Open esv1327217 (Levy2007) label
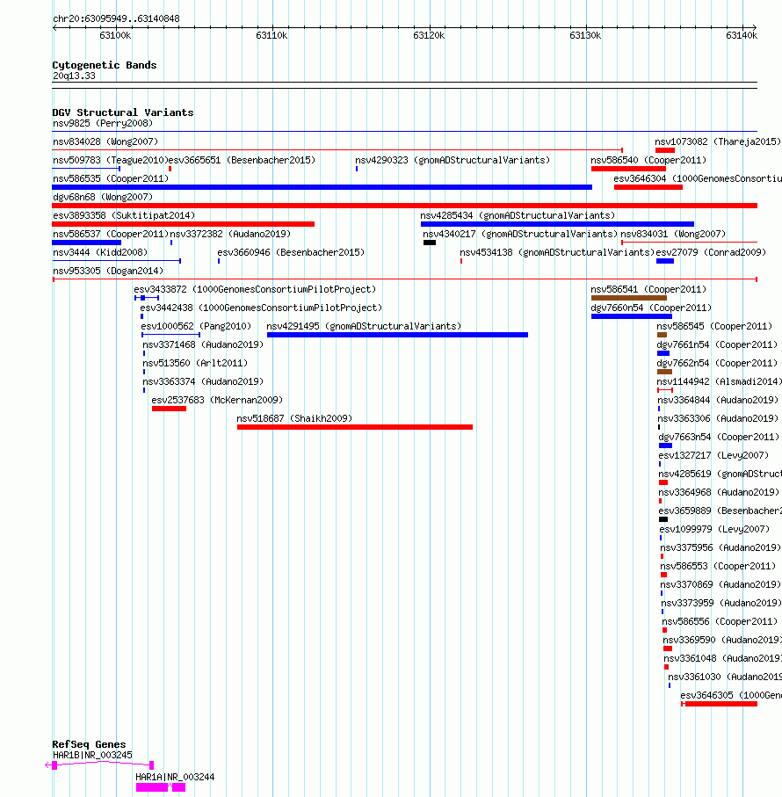Screen dimensions: 782x797 713,455
